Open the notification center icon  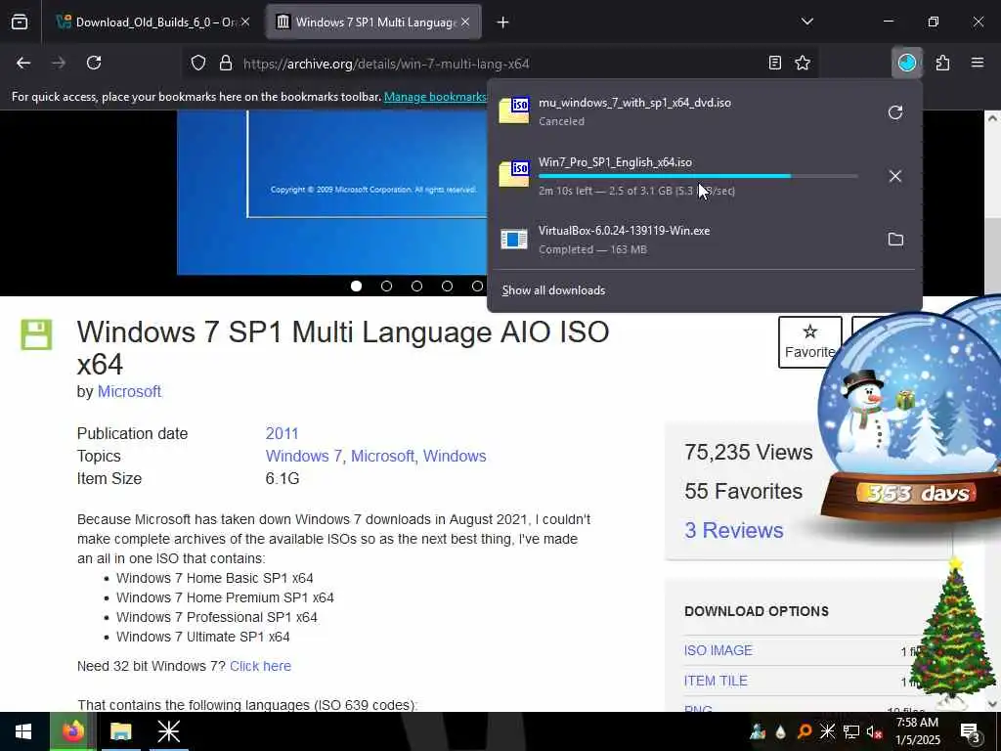tap(969, 731)
